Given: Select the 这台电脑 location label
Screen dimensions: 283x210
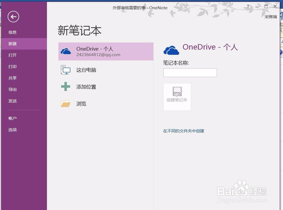Looking at the screenshot, I should click(86, 70).
